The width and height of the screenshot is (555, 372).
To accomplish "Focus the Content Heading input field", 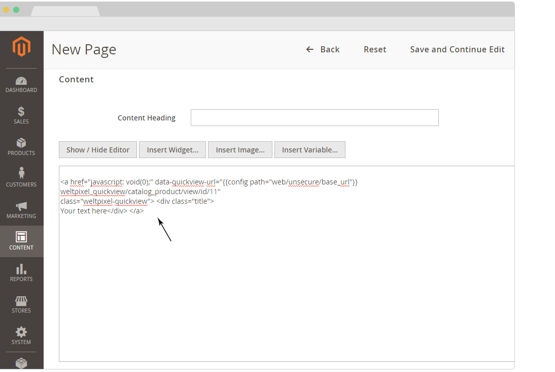I will point(315,118).
